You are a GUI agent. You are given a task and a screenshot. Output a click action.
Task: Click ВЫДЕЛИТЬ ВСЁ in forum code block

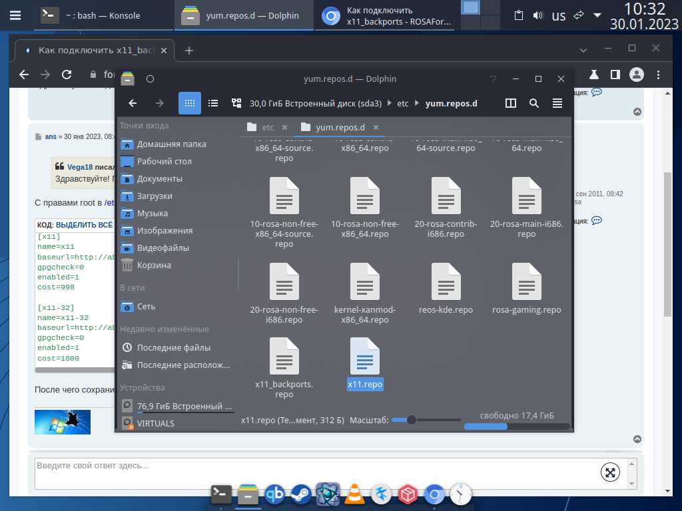(85, 225)
